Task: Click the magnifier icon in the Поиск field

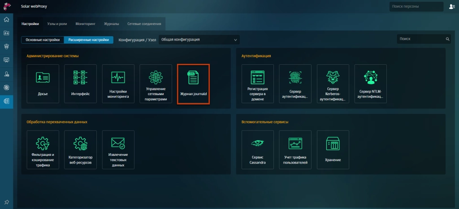Action: click(x=447, y=39)
